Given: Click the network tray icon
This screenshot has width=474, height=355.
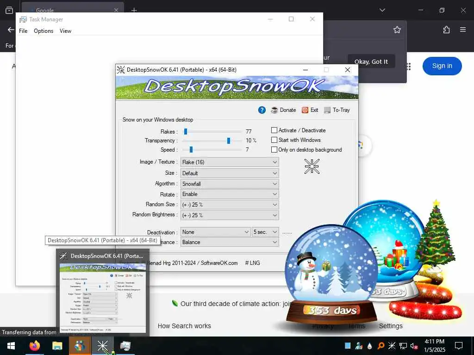Looking at the screenshot, I should coord(403,346).
